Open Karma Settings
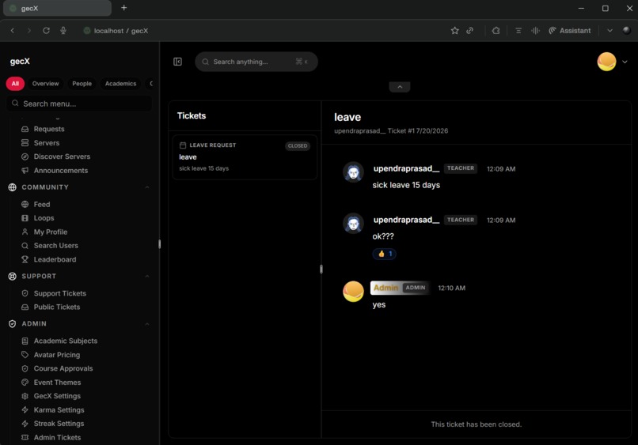 tap(59, 409)
